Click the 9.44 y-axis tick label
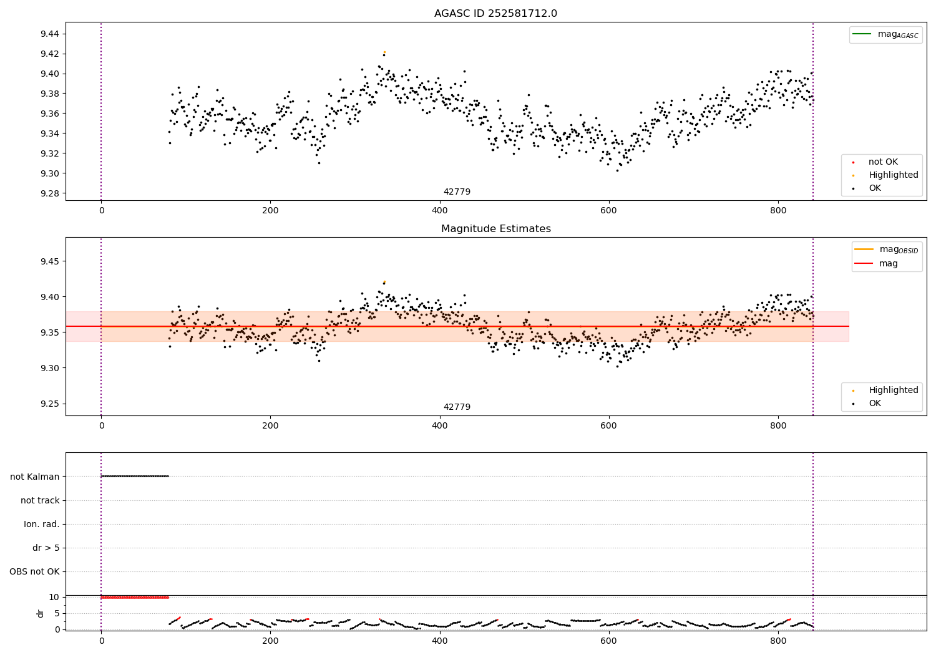Screen dimensions: 936x655 [x=49, y=34]
